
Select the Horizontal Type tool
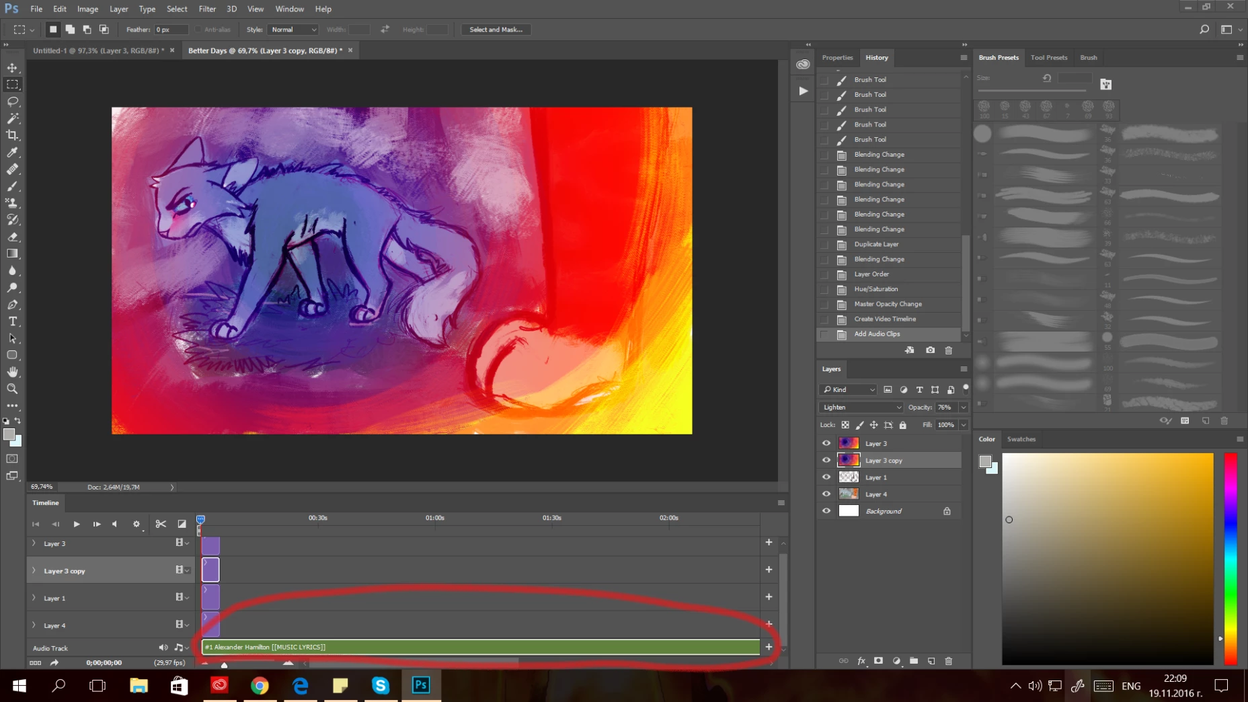(x=12, y=321)
